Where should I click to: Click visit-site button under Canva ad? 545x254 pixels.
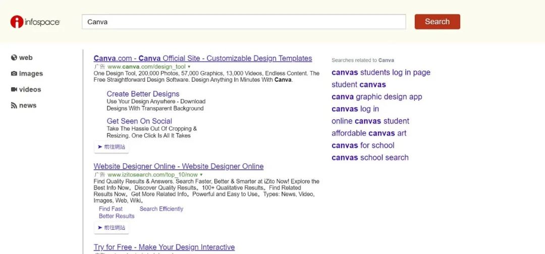(111, 147)
